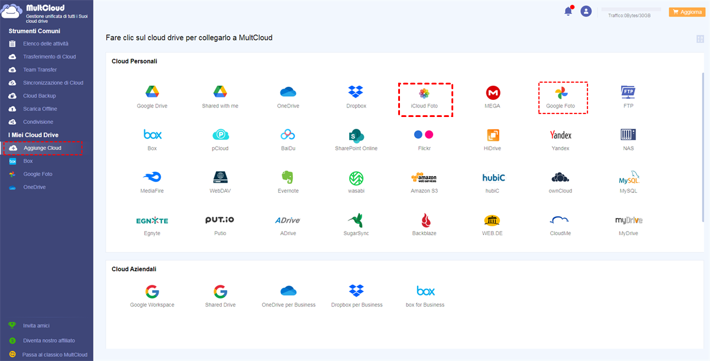Add an FTP connection
This screenshot has width=710, height=361.
click(x=628, y=92)
